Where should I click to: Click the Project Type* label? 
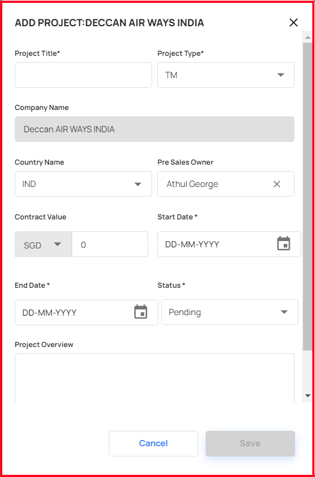pos(181,53)
